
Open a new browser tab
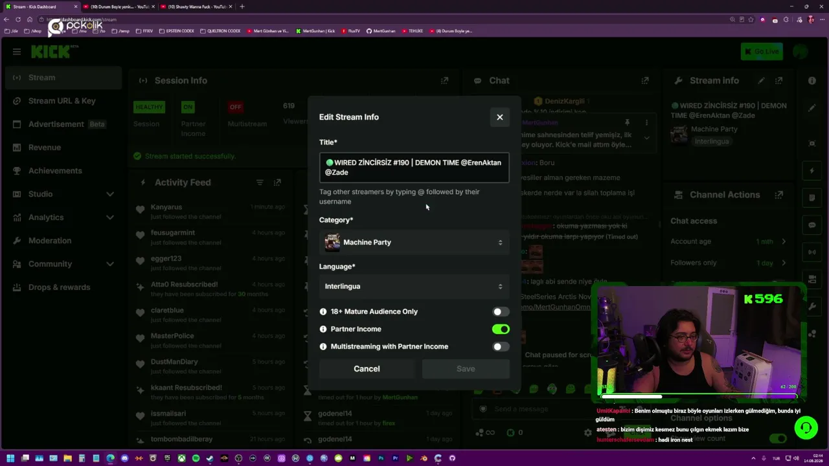click(x=242, y=6)
